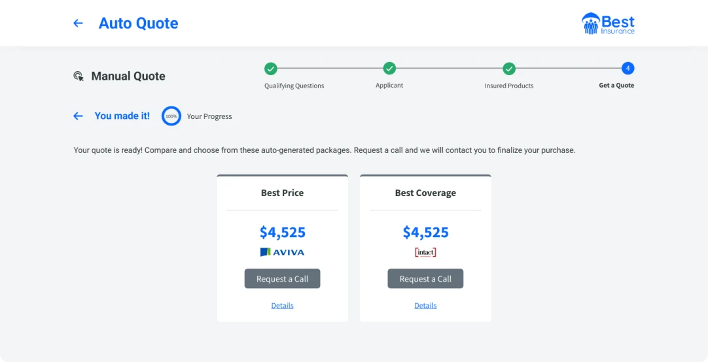
Task: Click the 100% progress ring
Action: click(x=171, y=116)
